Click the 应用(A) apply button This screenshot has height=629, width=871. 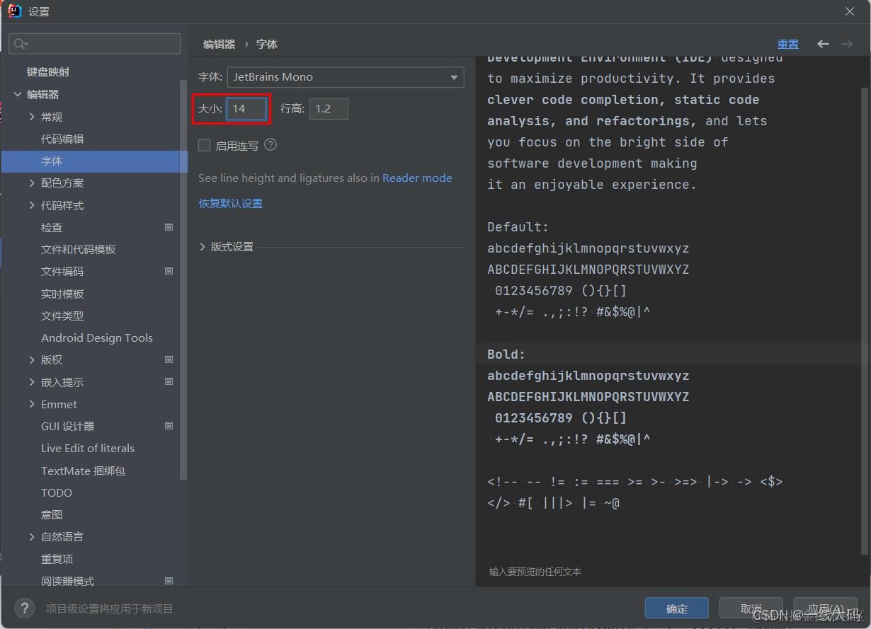(825, 608)
